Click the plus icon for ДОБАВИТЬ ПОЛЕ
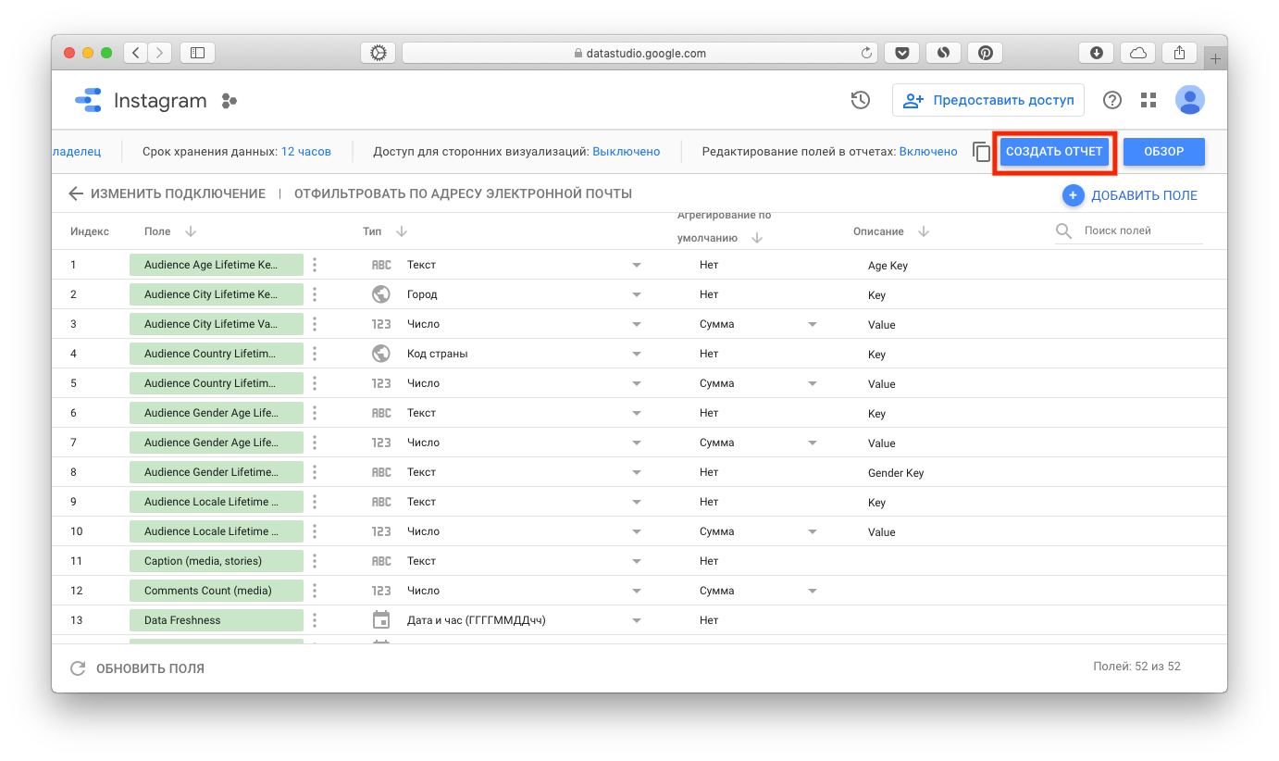Screen dimensions: 1279x761 1073,195
